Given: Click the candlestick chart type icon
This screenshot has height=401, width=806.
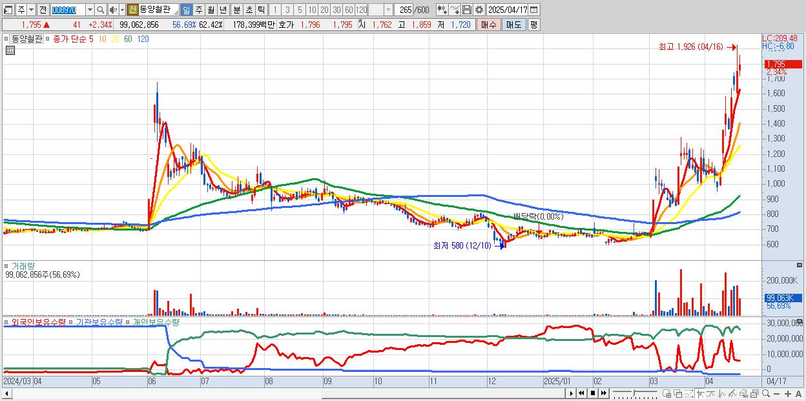Looking at the screenshot, I should [x=442, y=10].
